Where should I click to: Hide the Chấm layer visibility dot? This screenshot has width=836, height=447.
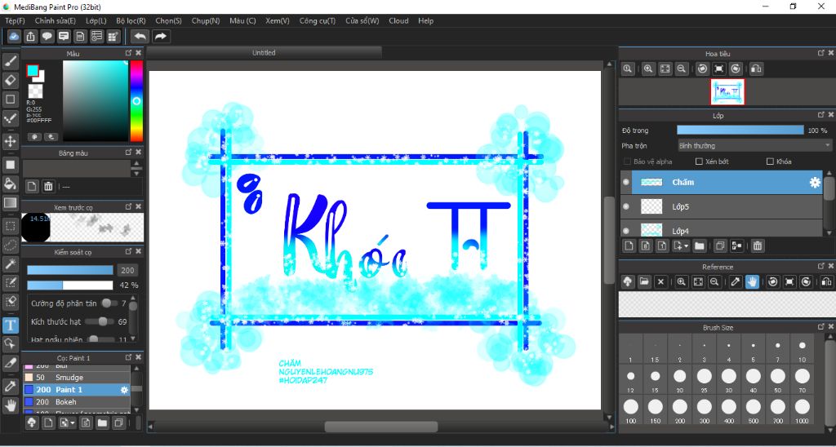coord(626,182)
